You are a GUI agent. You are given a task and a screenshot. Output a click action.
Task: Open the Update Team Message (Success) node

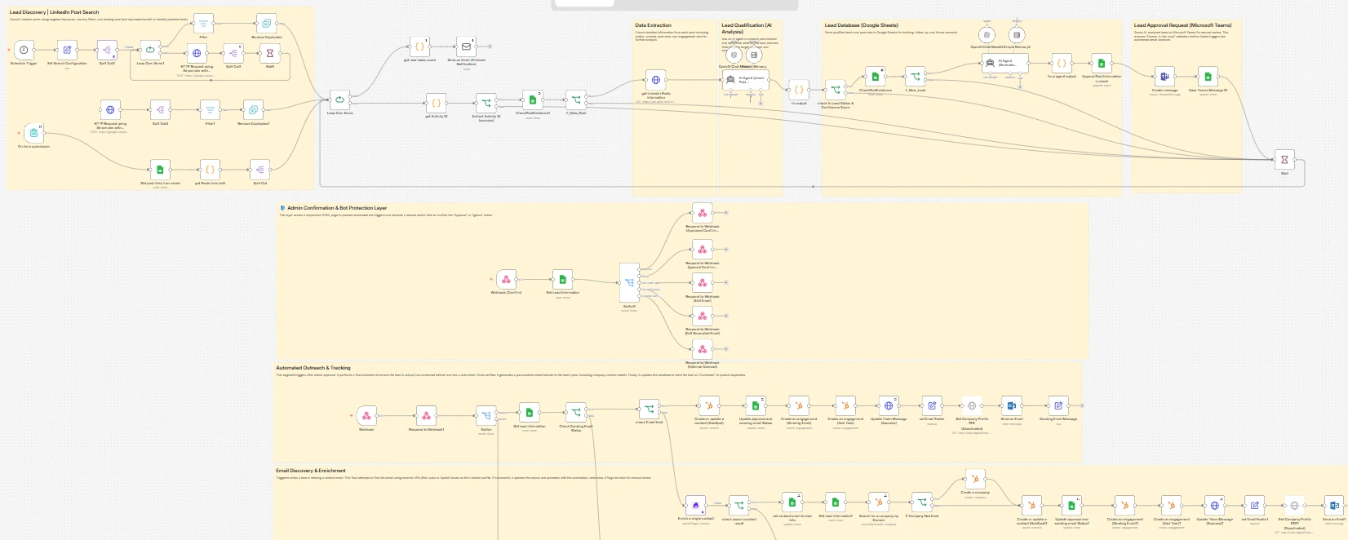tap(889, 406)
